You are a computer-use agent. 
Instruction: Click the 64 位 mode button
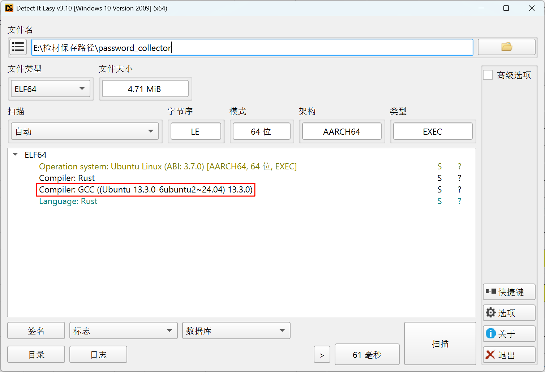point(262,131)
